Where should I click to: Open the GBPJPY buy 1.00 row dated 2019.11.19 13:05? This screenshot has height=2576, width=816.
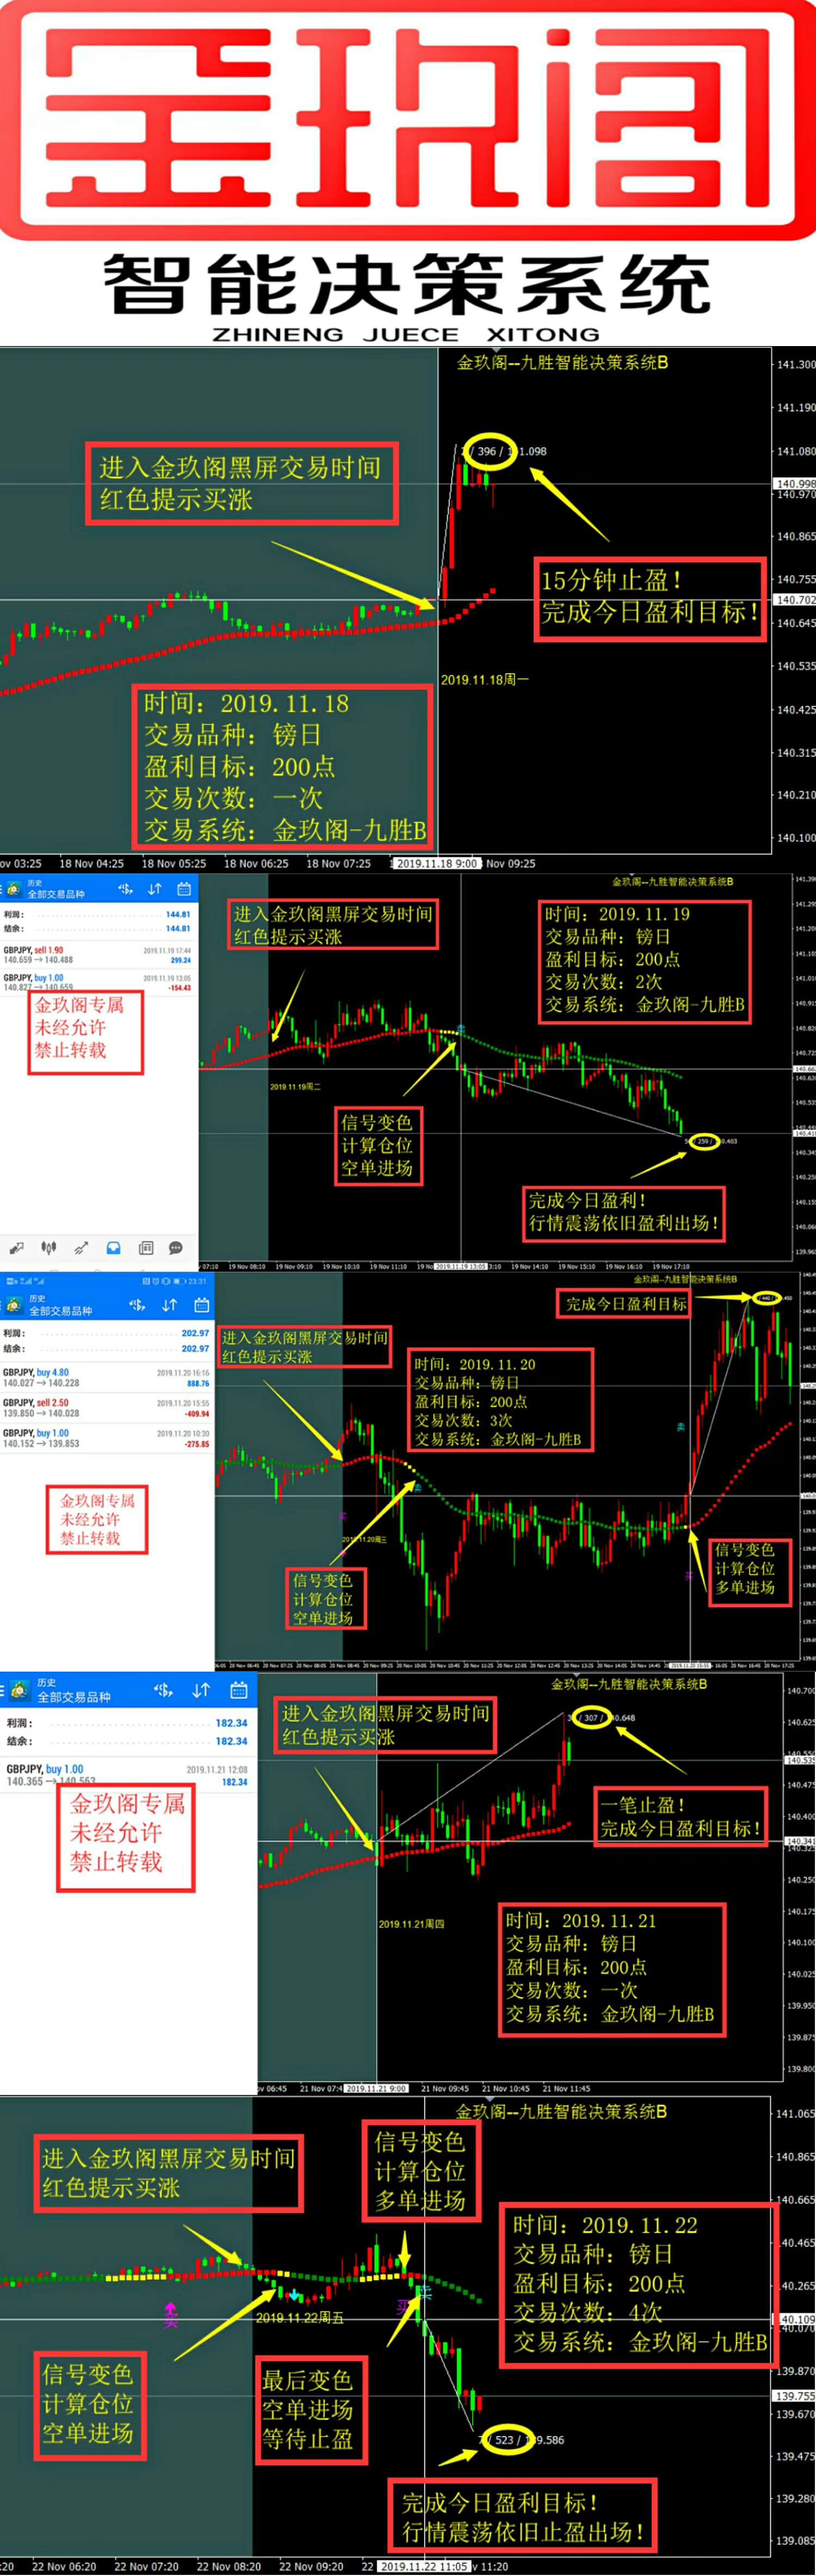click(98, 982)
